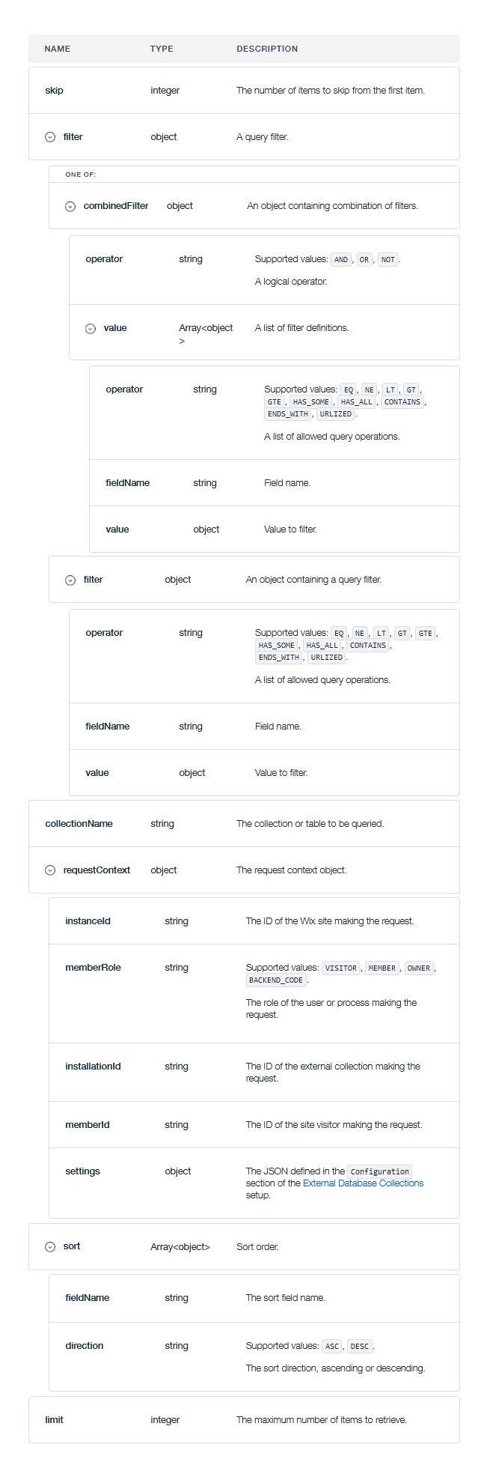Collapse the nested filter object chevron
The height and width of the screenshot is (1465, 481).
pos(70,580)
